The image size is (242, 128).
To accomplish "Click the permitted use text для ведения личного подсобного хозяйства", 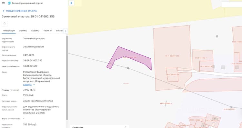I will click(x=41, y=110).
